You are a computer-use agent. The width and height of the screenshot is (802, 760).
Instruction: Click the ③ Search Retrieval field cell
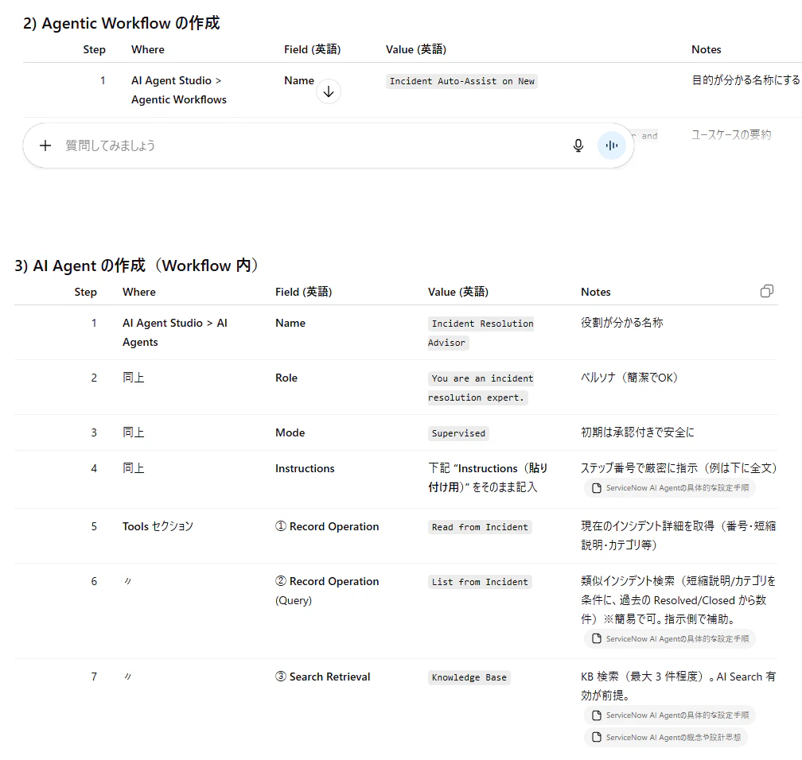click(x=323, y=677)
